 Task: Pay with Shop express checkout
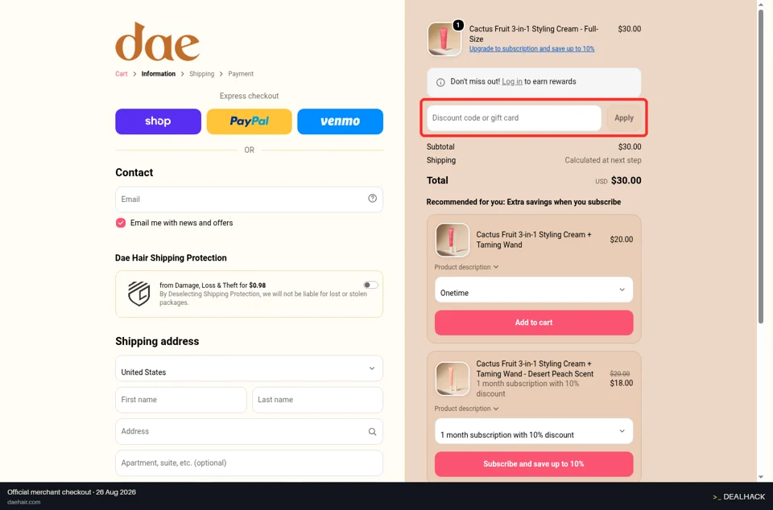[x=159, y=121]
